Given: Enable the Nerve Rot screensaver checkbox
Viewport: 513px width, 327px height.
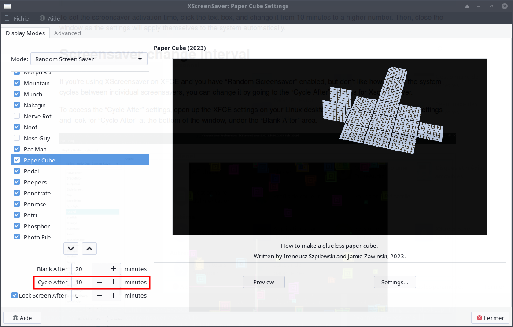Looking at the screenshot, I should (x=17, y=116).
